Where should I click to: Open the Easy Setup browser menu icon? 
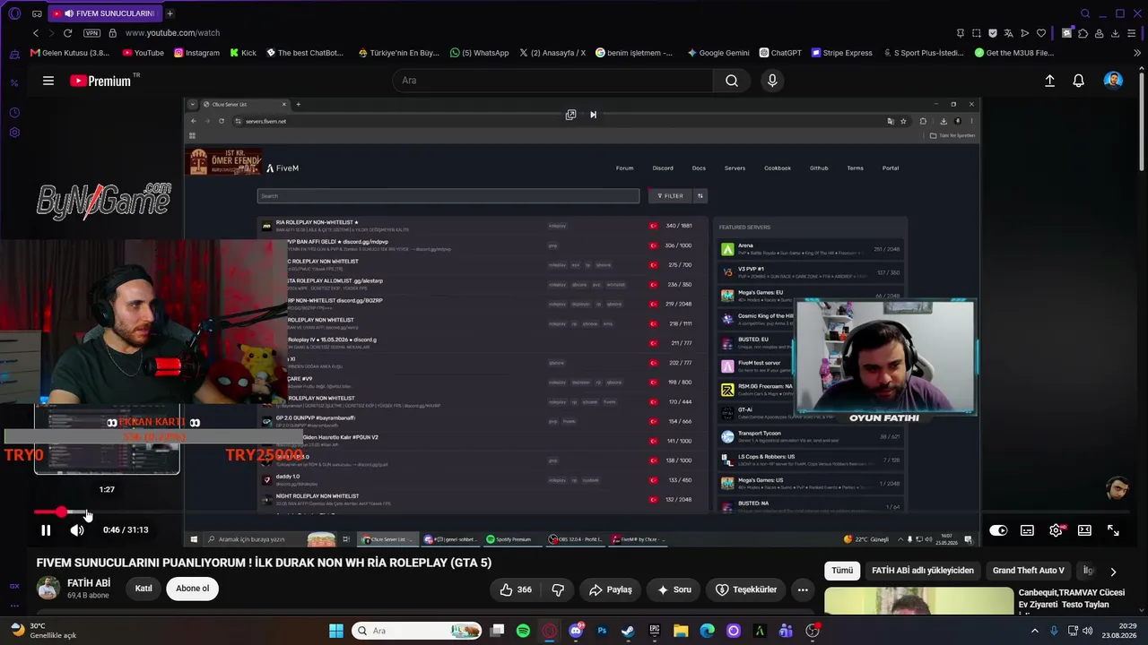(x=1133, y=33)
